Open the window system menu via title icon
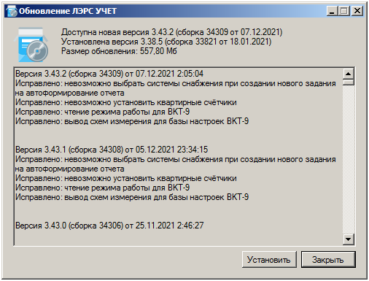This screenshot has width=369, height=281. 12,11
